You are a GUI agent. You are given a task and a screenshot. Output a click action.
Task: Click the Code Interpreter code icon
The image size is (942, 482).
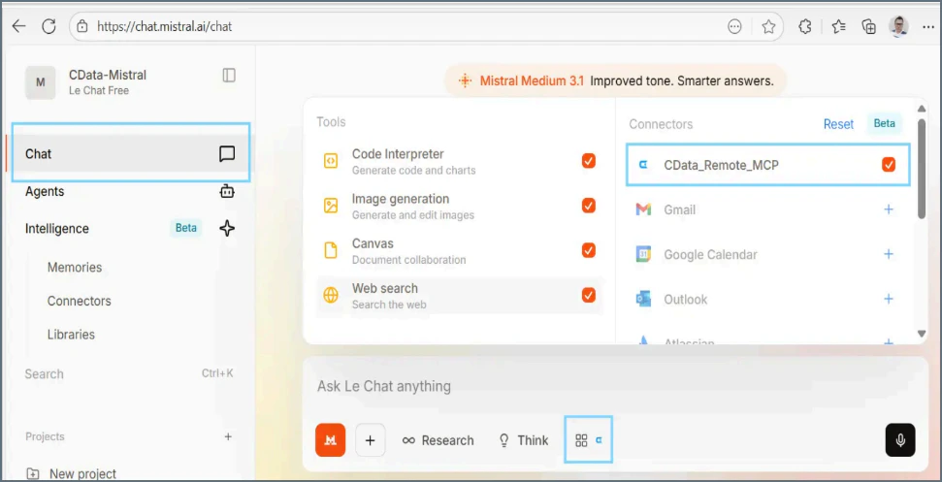[x=331, y=161]
